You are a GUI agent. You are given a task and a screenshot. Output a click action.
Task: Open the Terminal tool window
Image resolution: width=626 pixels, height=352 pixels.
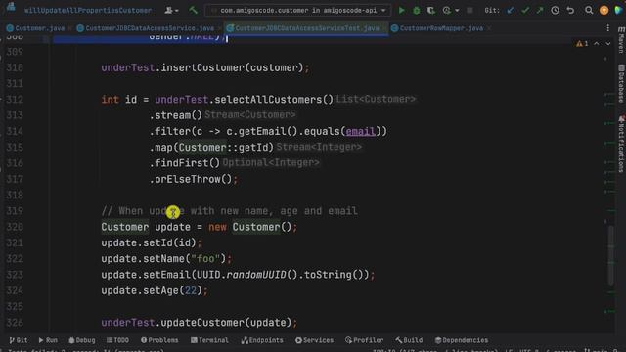pos(209,340)
